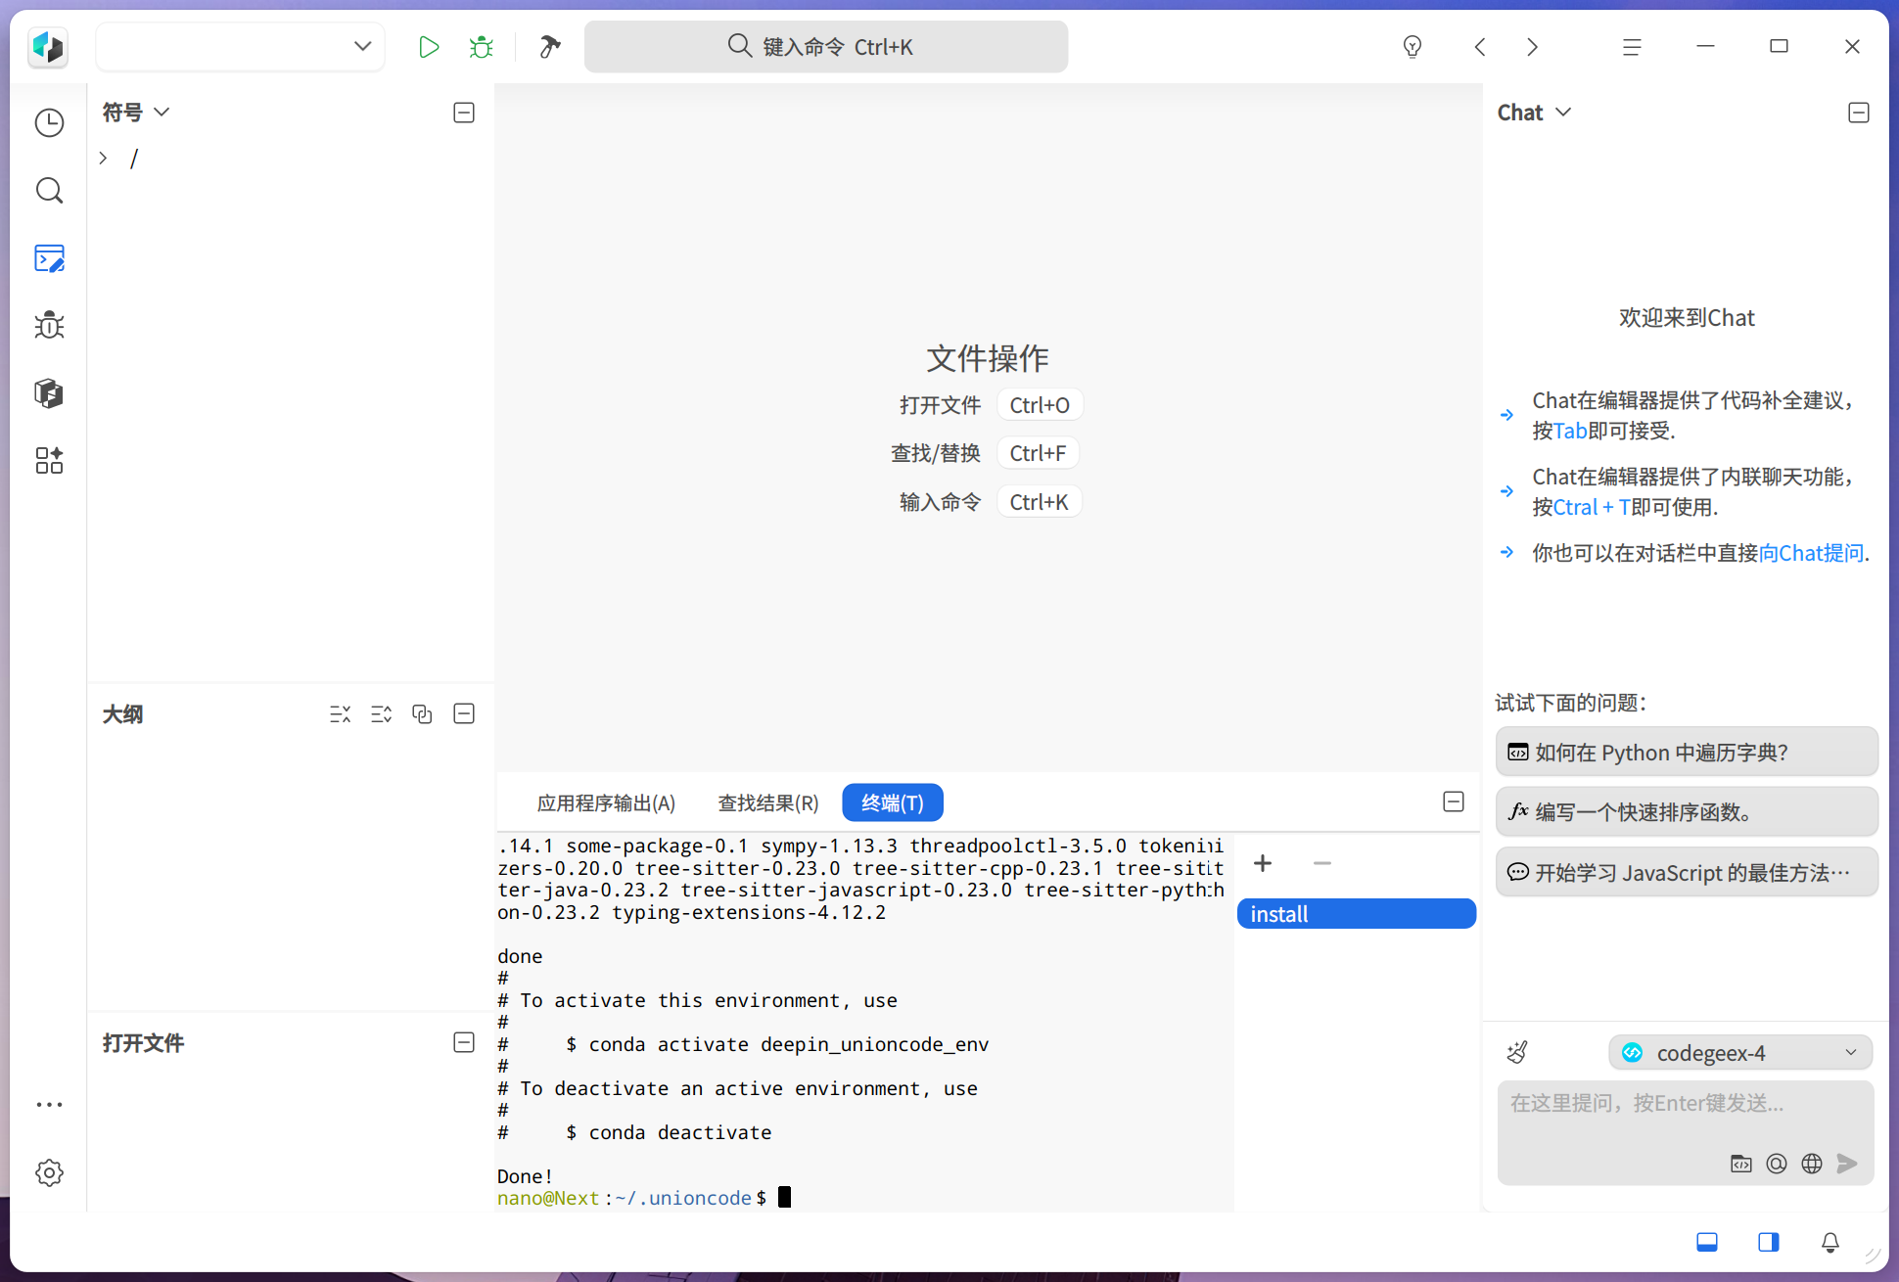
Task: Click the green Run play icon
Action: click(428, 47)
